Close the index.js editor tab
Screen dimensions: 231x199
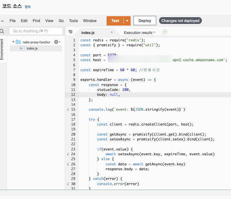[112, 32]
